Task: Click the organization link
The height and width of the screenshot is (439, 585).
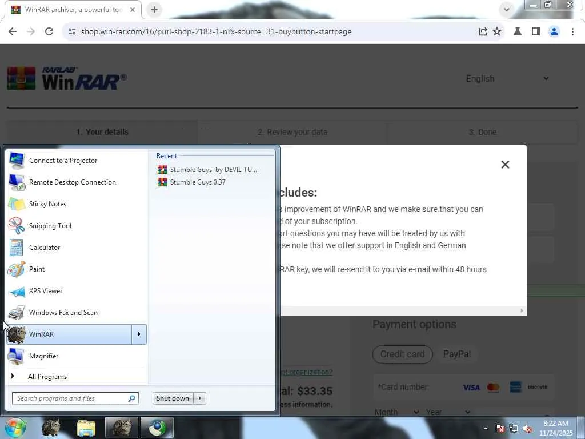Action: [x=307, y=372]
